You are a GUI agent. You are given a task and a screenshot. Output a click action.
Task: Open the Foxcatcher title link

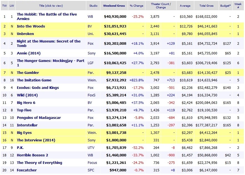pos(27,170)
